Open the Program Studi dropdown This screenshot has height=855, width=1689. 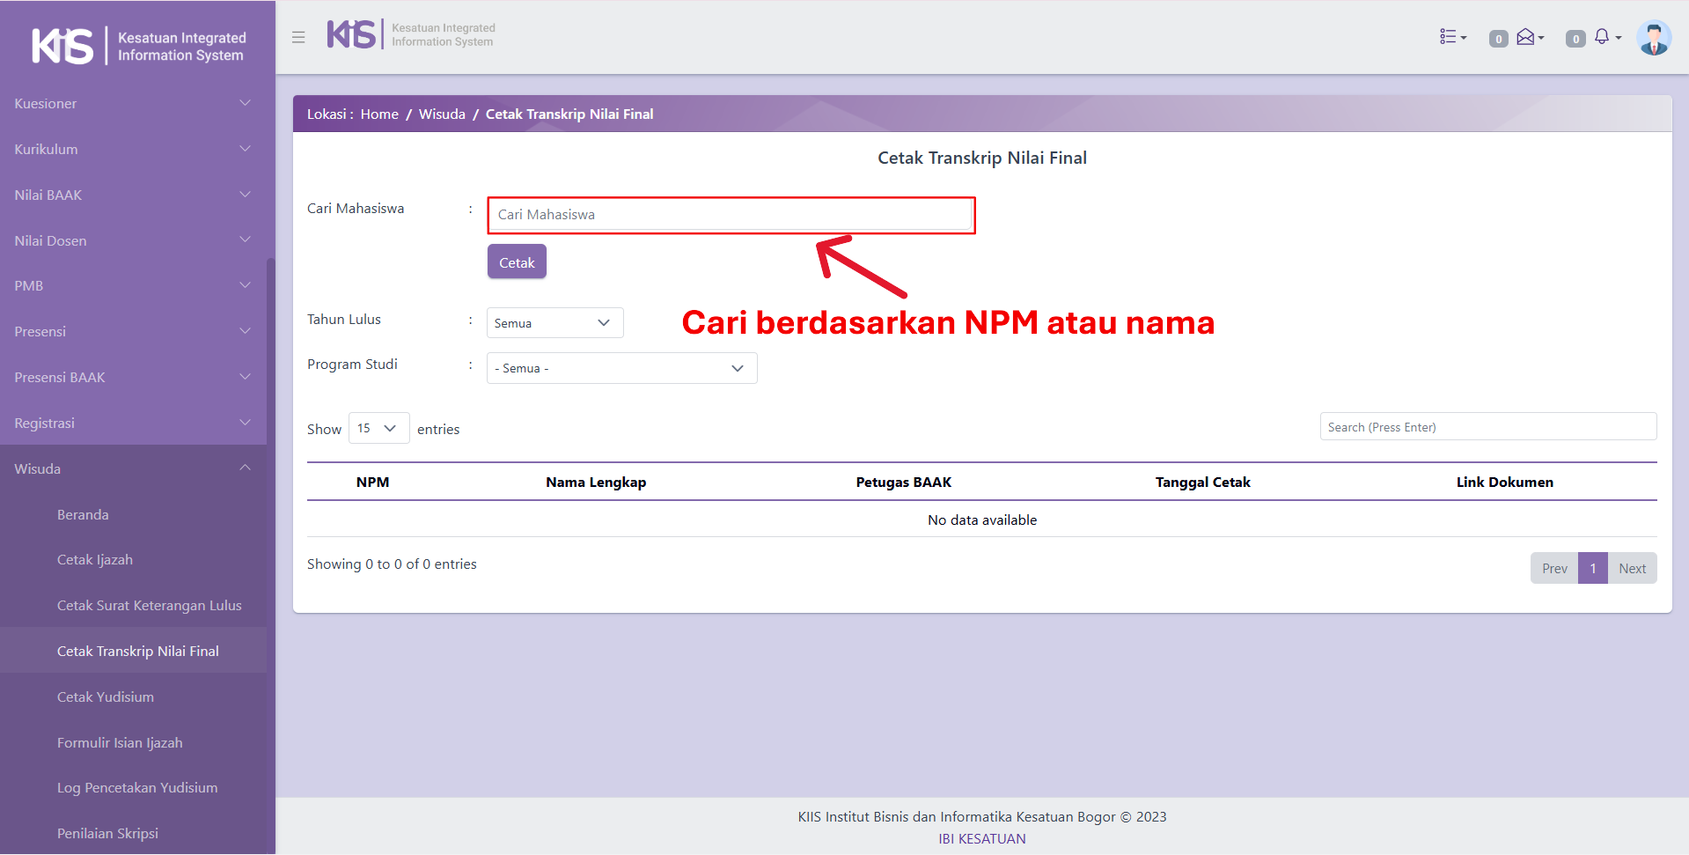621,368
